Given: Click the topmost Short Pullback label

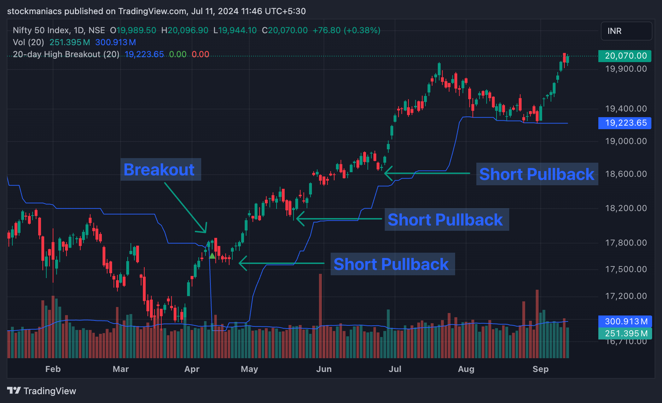Looking at the screenshot, I should point(537,174).
